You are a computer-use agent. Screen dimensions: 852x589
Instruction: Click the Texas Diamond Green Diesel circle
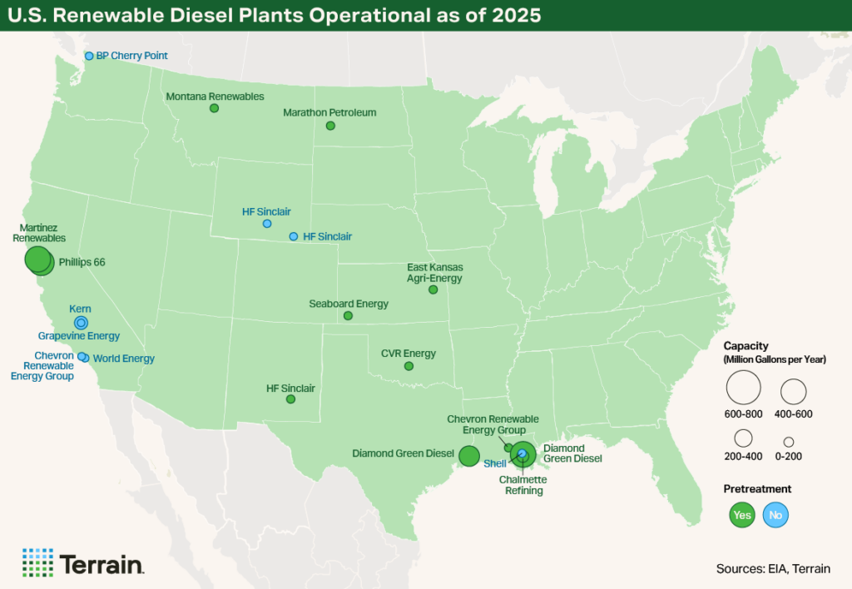coord(469,456)
